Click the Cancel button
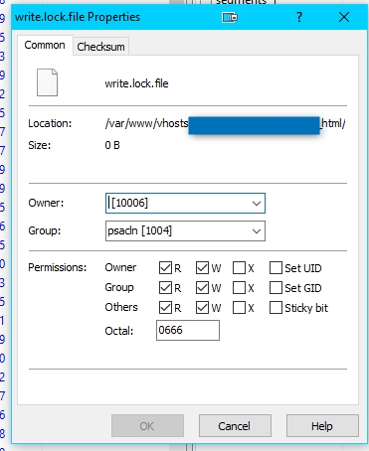The image size is (369, 451). coord(235,426)
